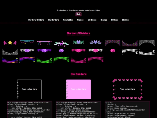Go to the Adoptablez section link

(68, 20)
